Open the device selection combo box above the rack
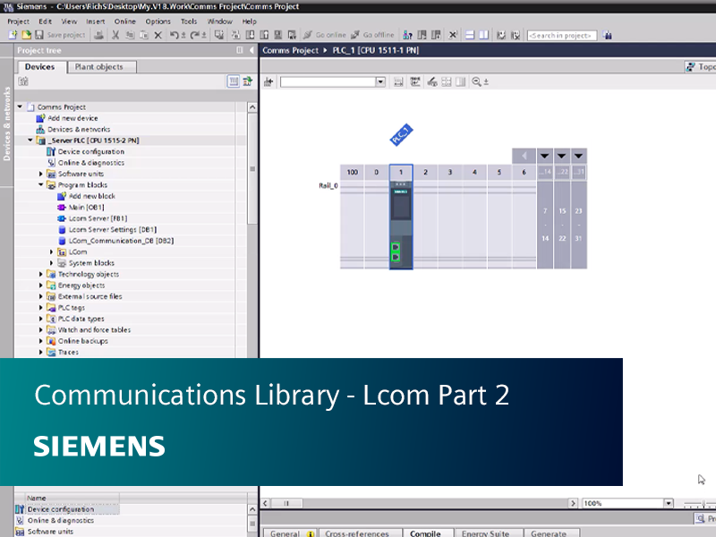The image size is (716, 537). pyautogui.click(x=379, y=81)
